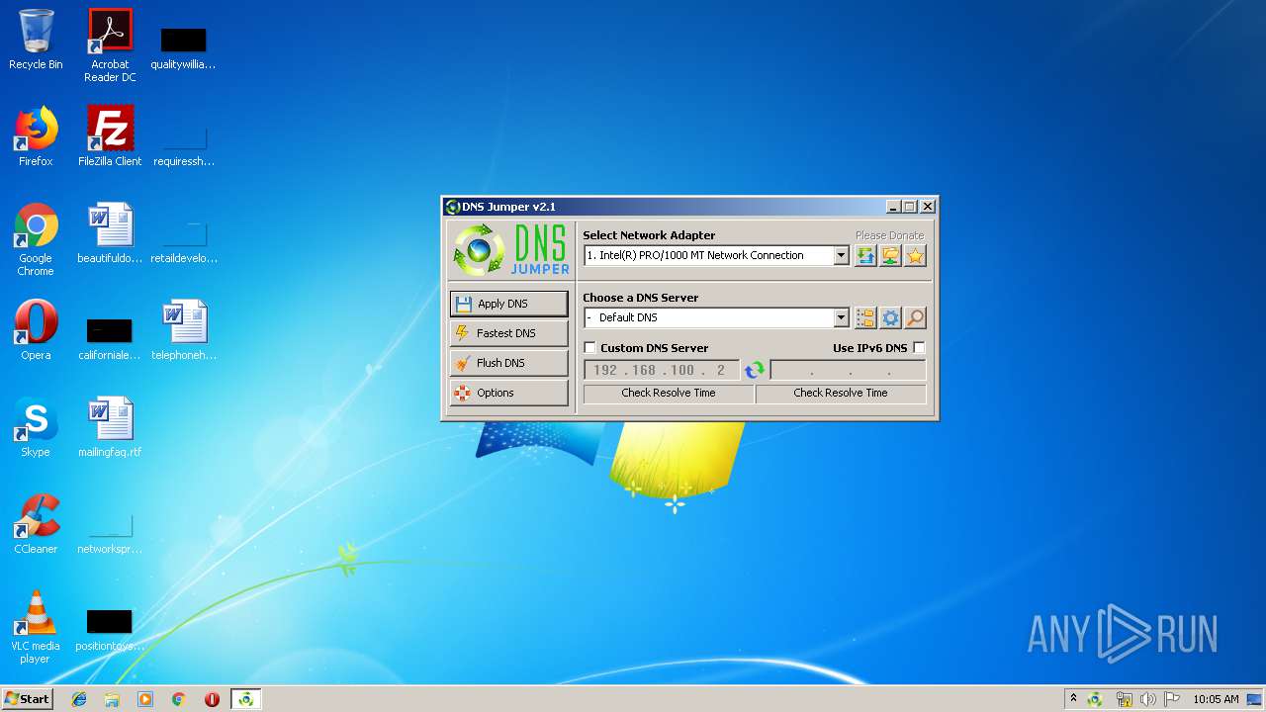
Task: Open the Action Center flag icon
Action: pos(1172,699)
